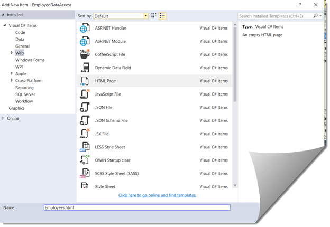Choose the CoffeeScript File icon
The height and width of the screenshot is (227, 330).
(85, 54)
